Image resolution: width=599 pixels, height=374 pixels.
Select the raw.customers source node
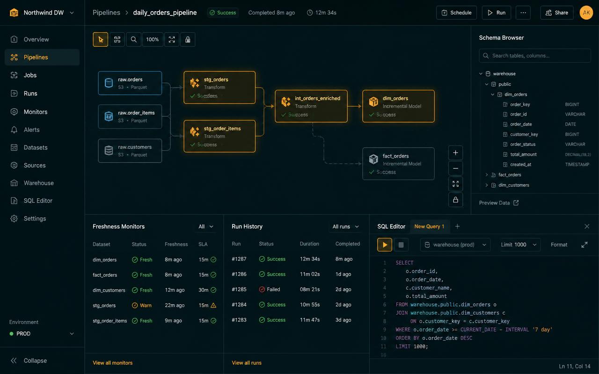point(130,151)
